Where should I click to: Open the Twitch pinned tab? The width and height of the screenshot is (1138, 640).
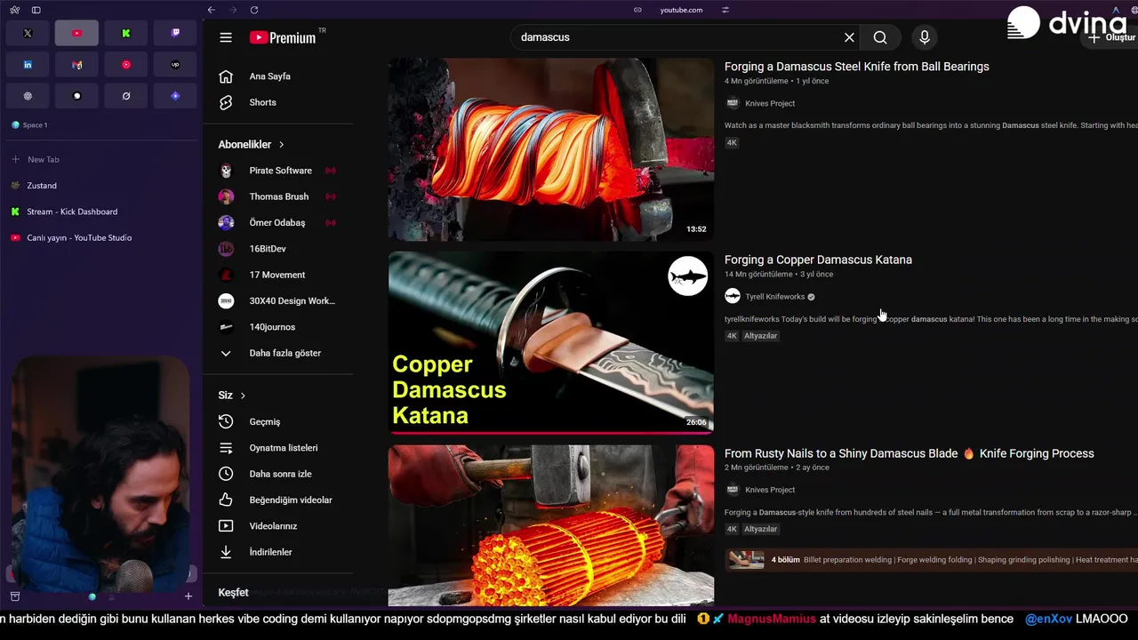175,33
